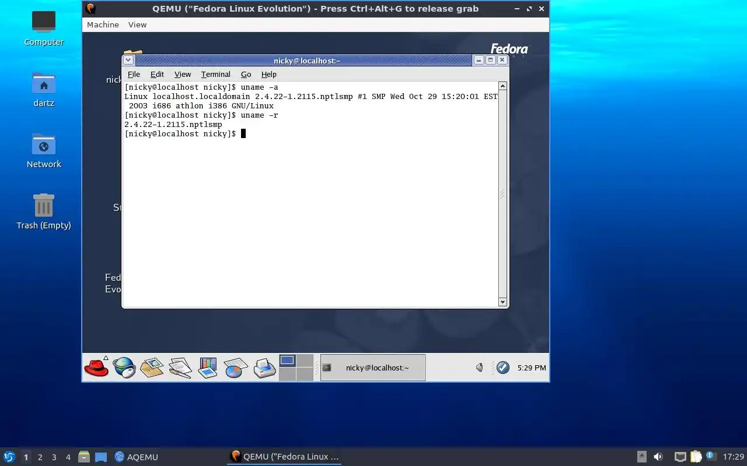Close the nicky@localhost terminal window
The height and width of the screenshot is (466, 747).
click(x=502, y=60)
